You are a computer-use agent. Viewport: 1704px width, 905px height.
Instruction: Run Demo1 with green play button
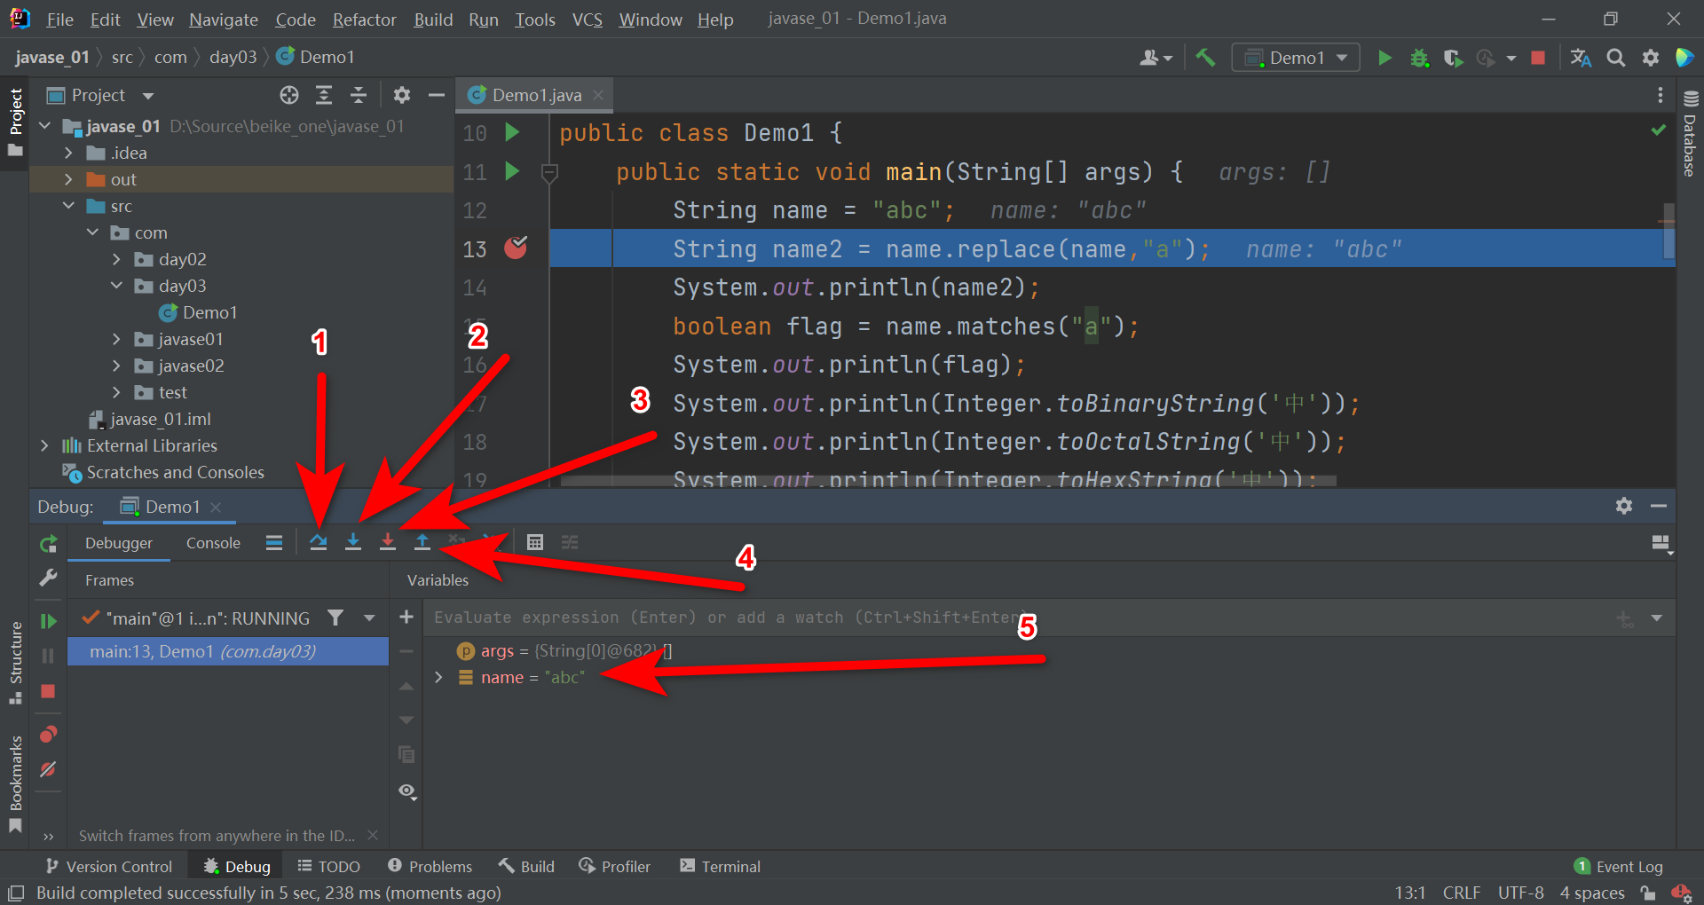(1384, 58)
